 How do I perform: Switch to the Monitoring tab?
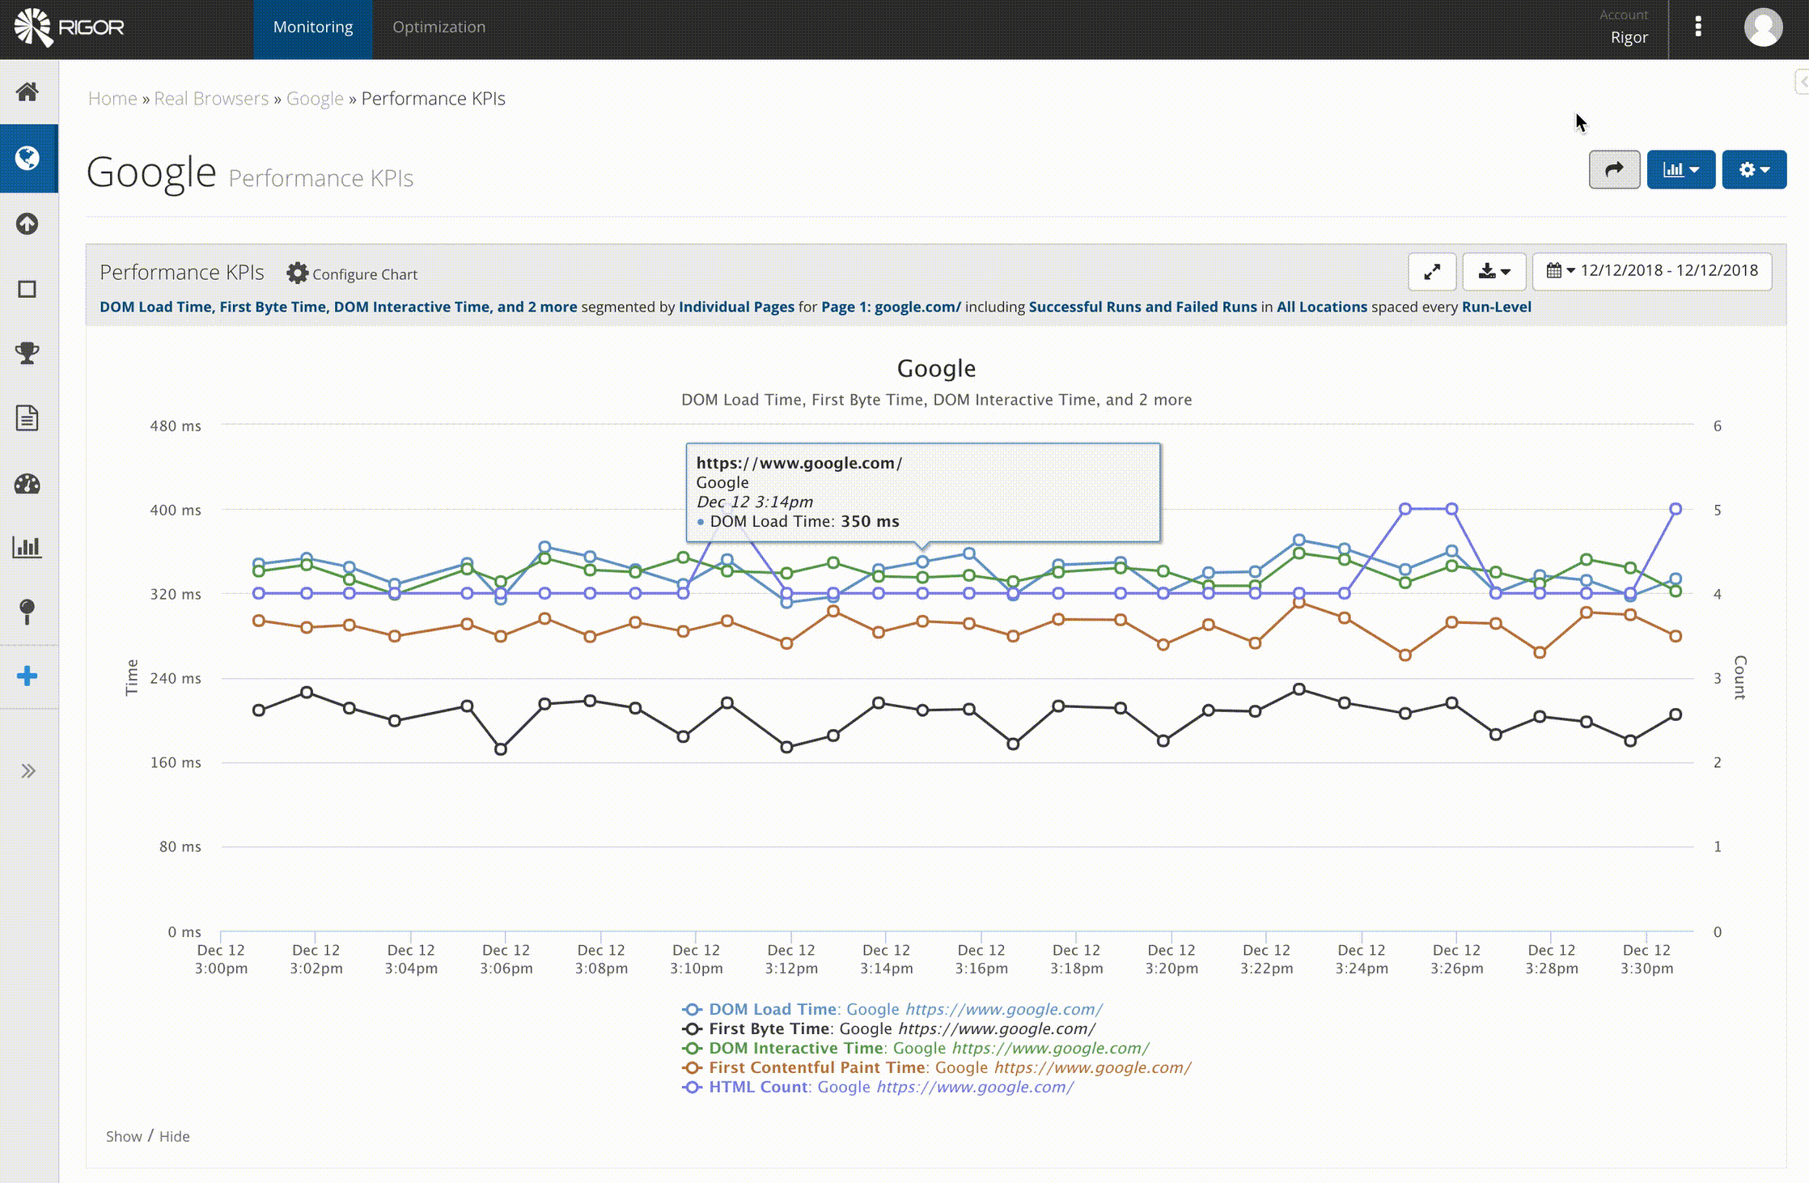point(313,29)
